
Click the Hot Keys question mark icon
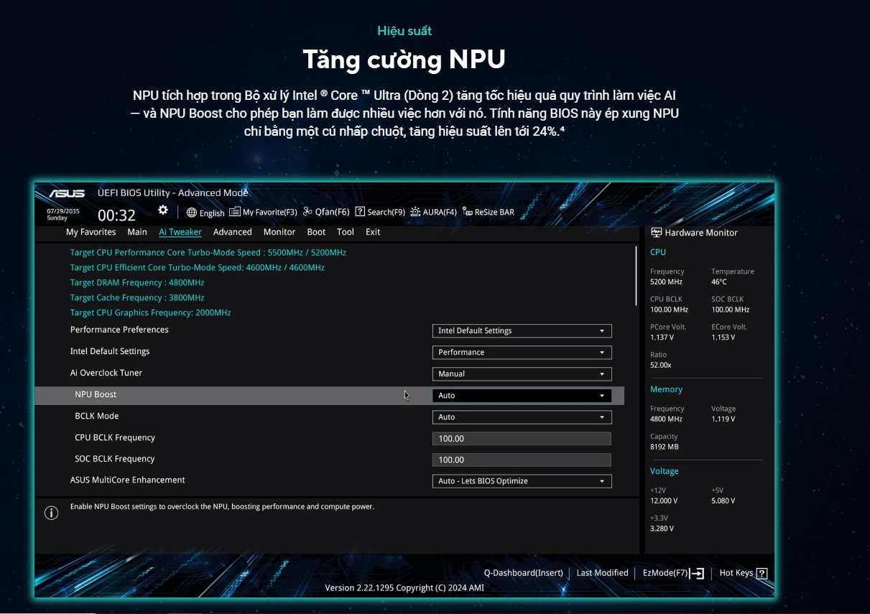762,573
